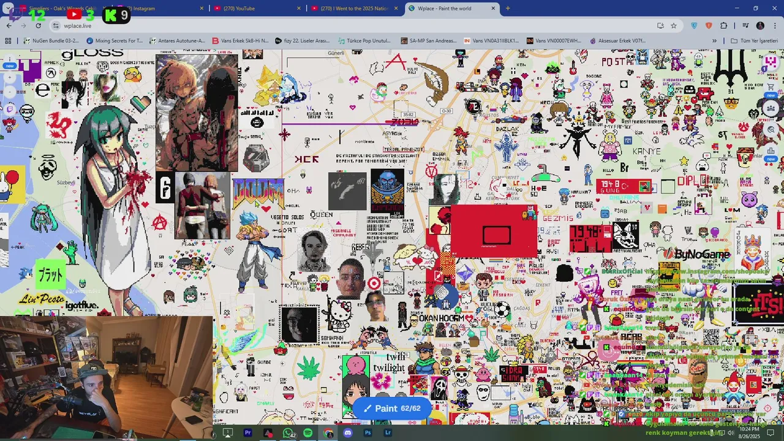Screen dimensions: 784x441
Task: Switch to 'I Went to the 2025 Natio' tab
Action: pos(355,9)
